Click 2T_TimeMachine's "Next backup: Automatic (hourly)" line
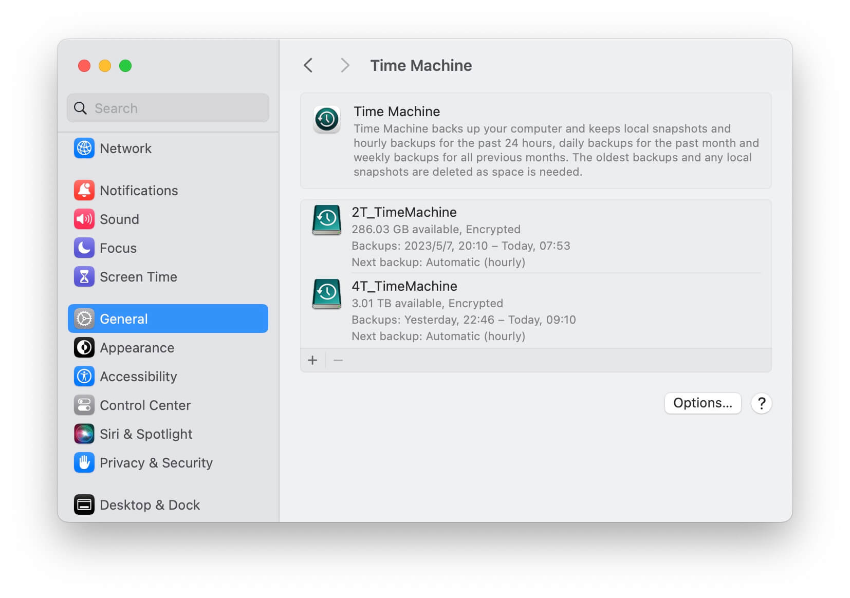850x598 pixels. coord(438,263)
